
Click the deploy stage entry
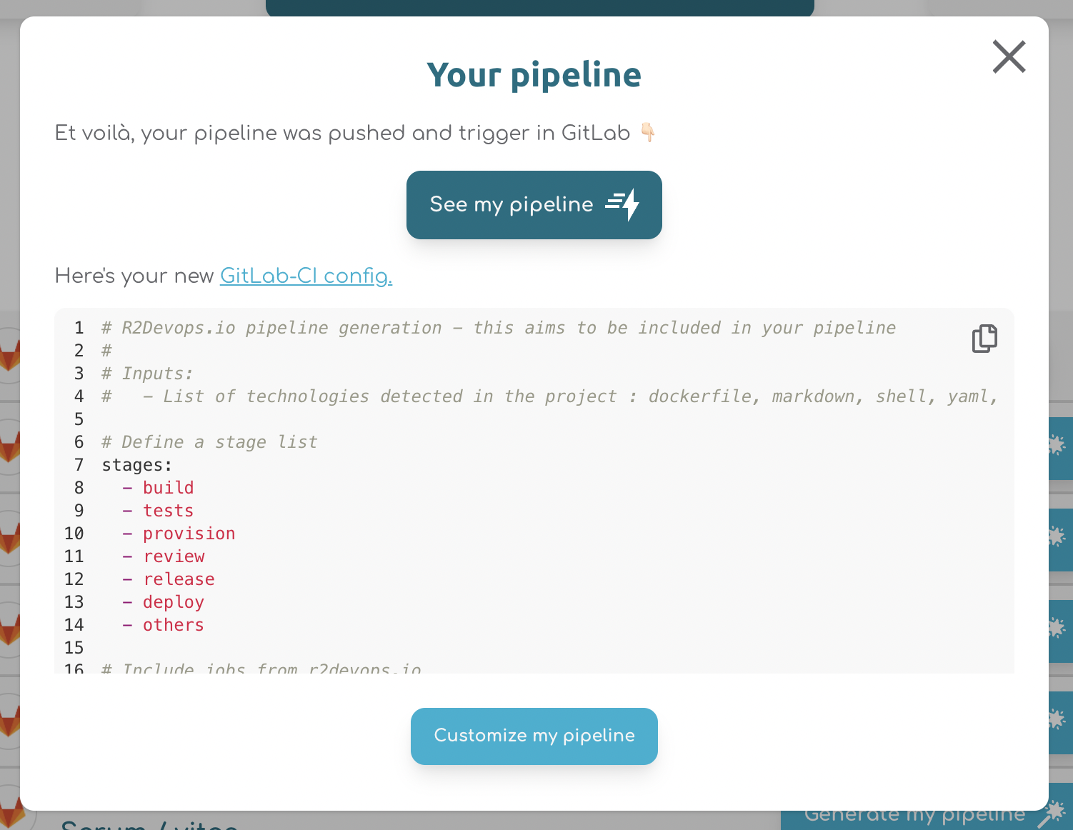click(x=174, y=601)
